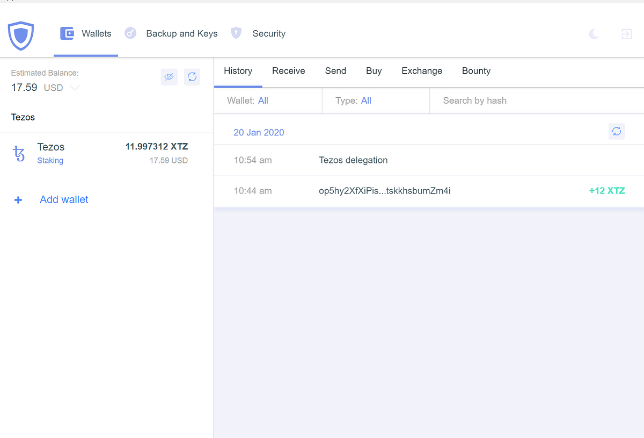Click the +12 XTZ amount
The height and width of the screenshot is (438, 644).
[x=607, y=191]
